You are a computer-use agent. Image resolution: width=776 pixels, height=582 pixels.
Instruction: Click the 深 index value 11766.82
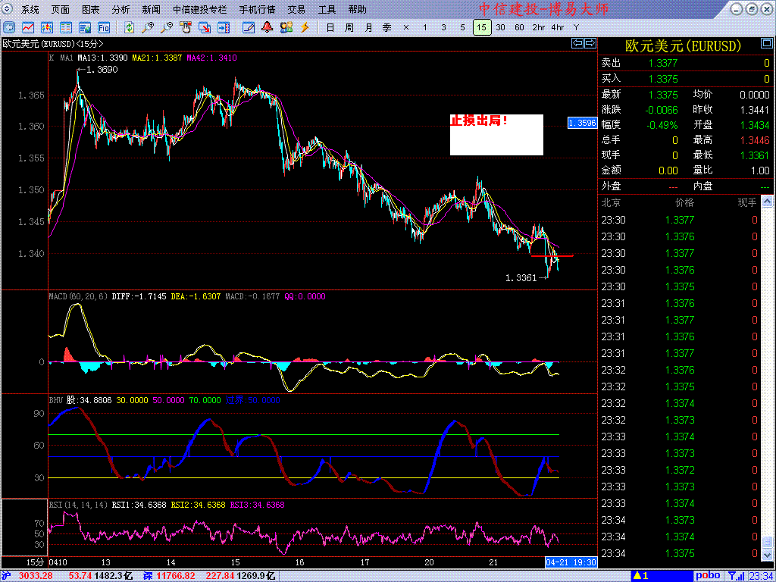click(x=175, y=576)
